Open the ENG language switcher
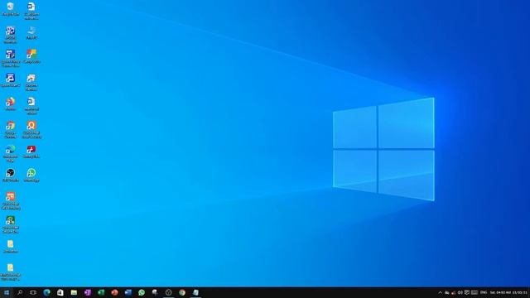The width and height of the screenshot is (530, 298). tap(484, 292)
